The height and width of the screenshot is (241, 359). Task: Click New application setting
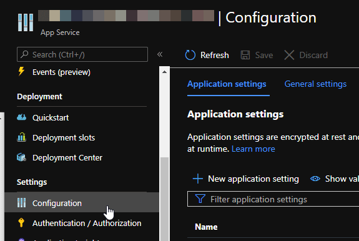coord(253,179)
